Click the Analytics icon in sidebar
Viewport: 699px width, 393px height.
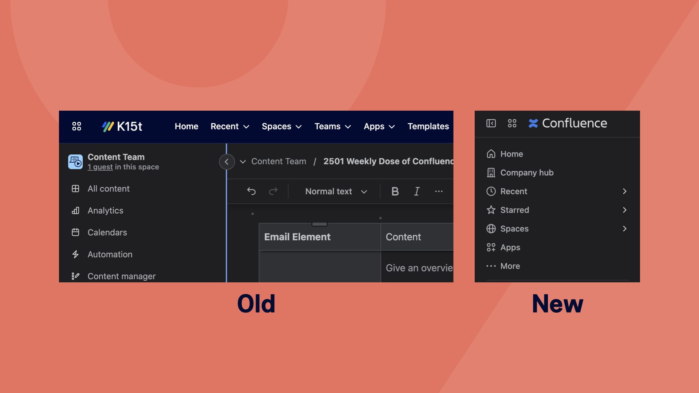pyautogui.click(x=75, y=210)
